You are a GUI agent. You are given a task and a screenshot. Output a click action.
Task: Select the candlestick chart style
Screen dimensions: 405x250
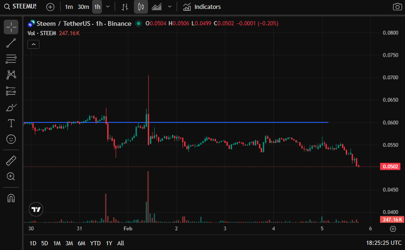tap(141, 7)
